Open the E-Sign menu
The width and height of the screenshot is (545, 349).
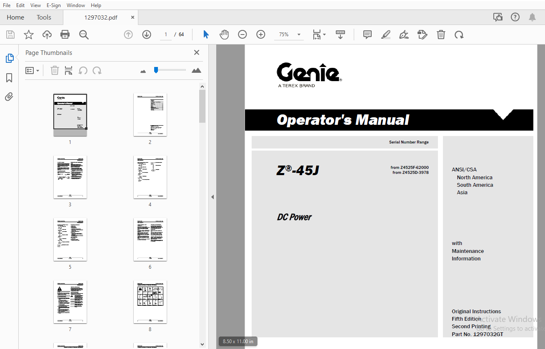pyautogui.click(x=54, y=5)
